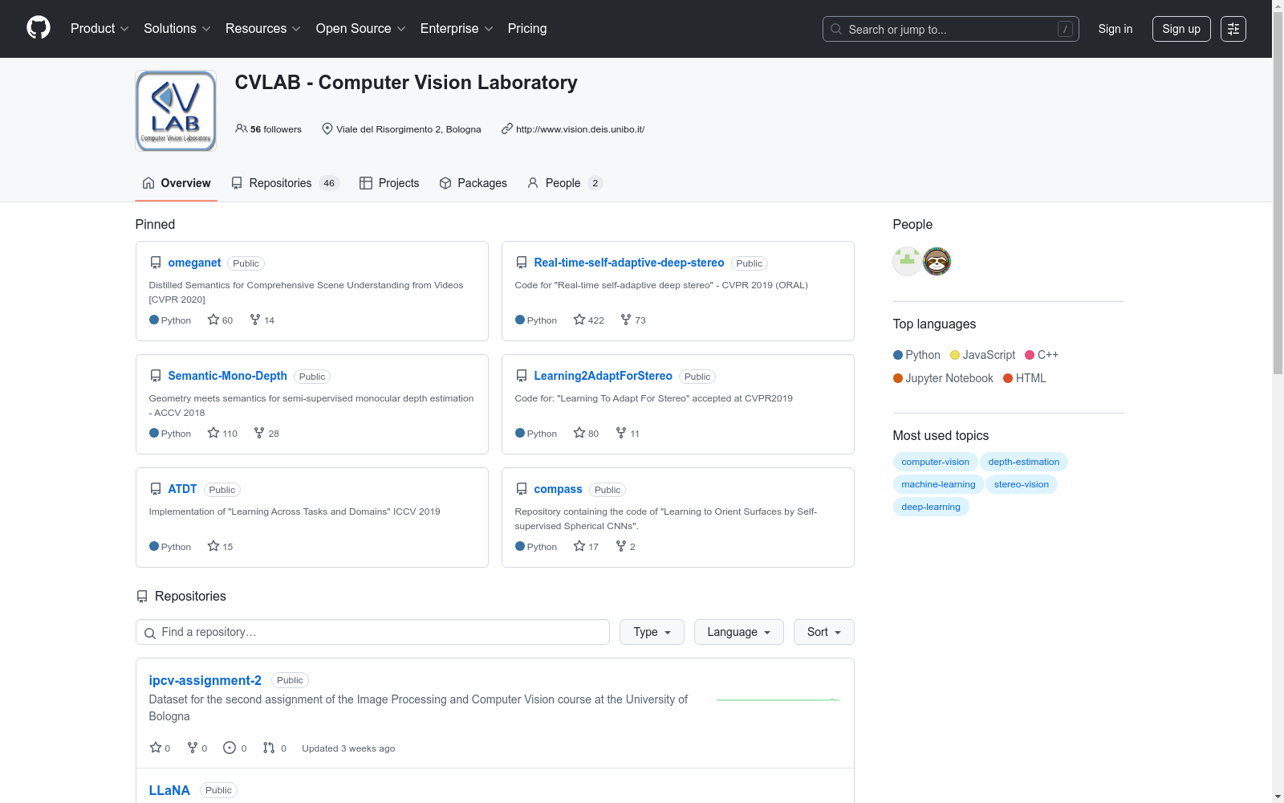The width and height of the screenshot is (1284, 803).
Task: Click the Sign in link
Action: coord(1115,29)
